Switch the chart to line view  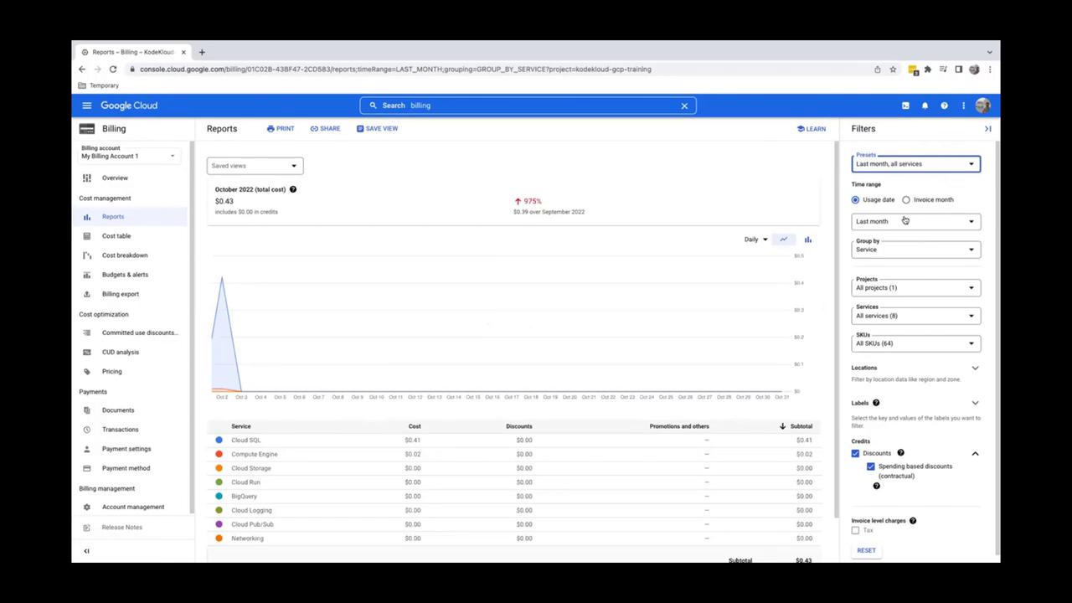(784, 240)
